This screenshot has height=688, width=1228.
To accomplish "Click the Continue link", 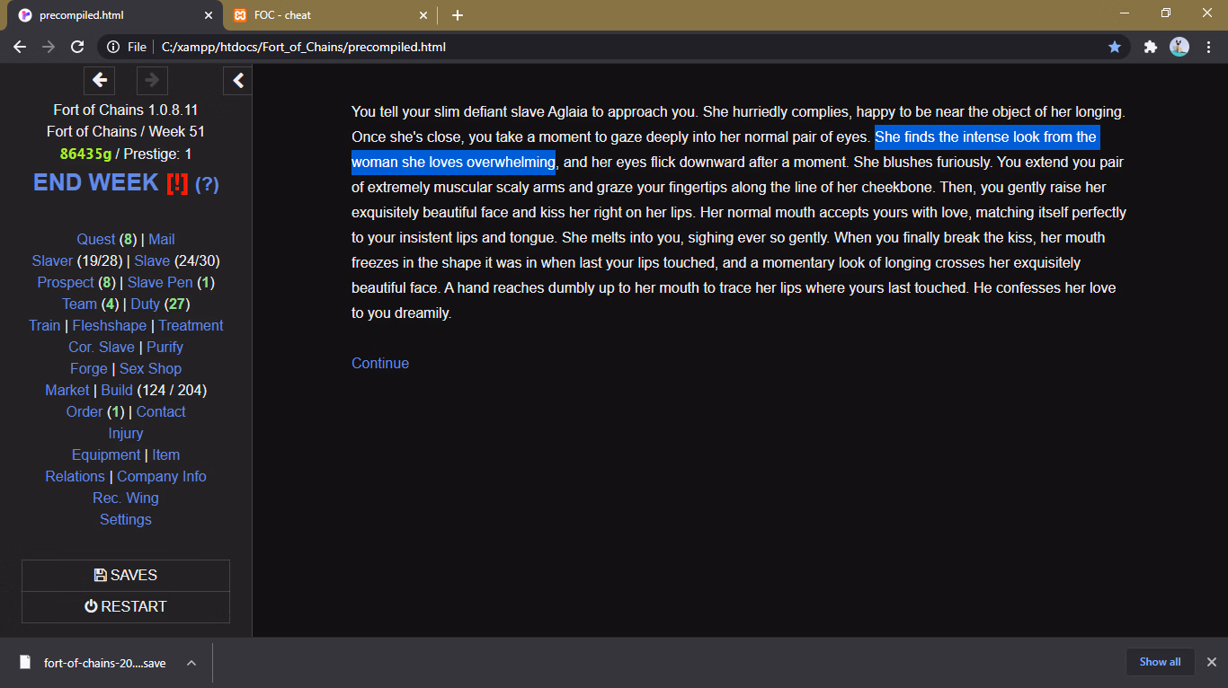I will tap(379, 363).
